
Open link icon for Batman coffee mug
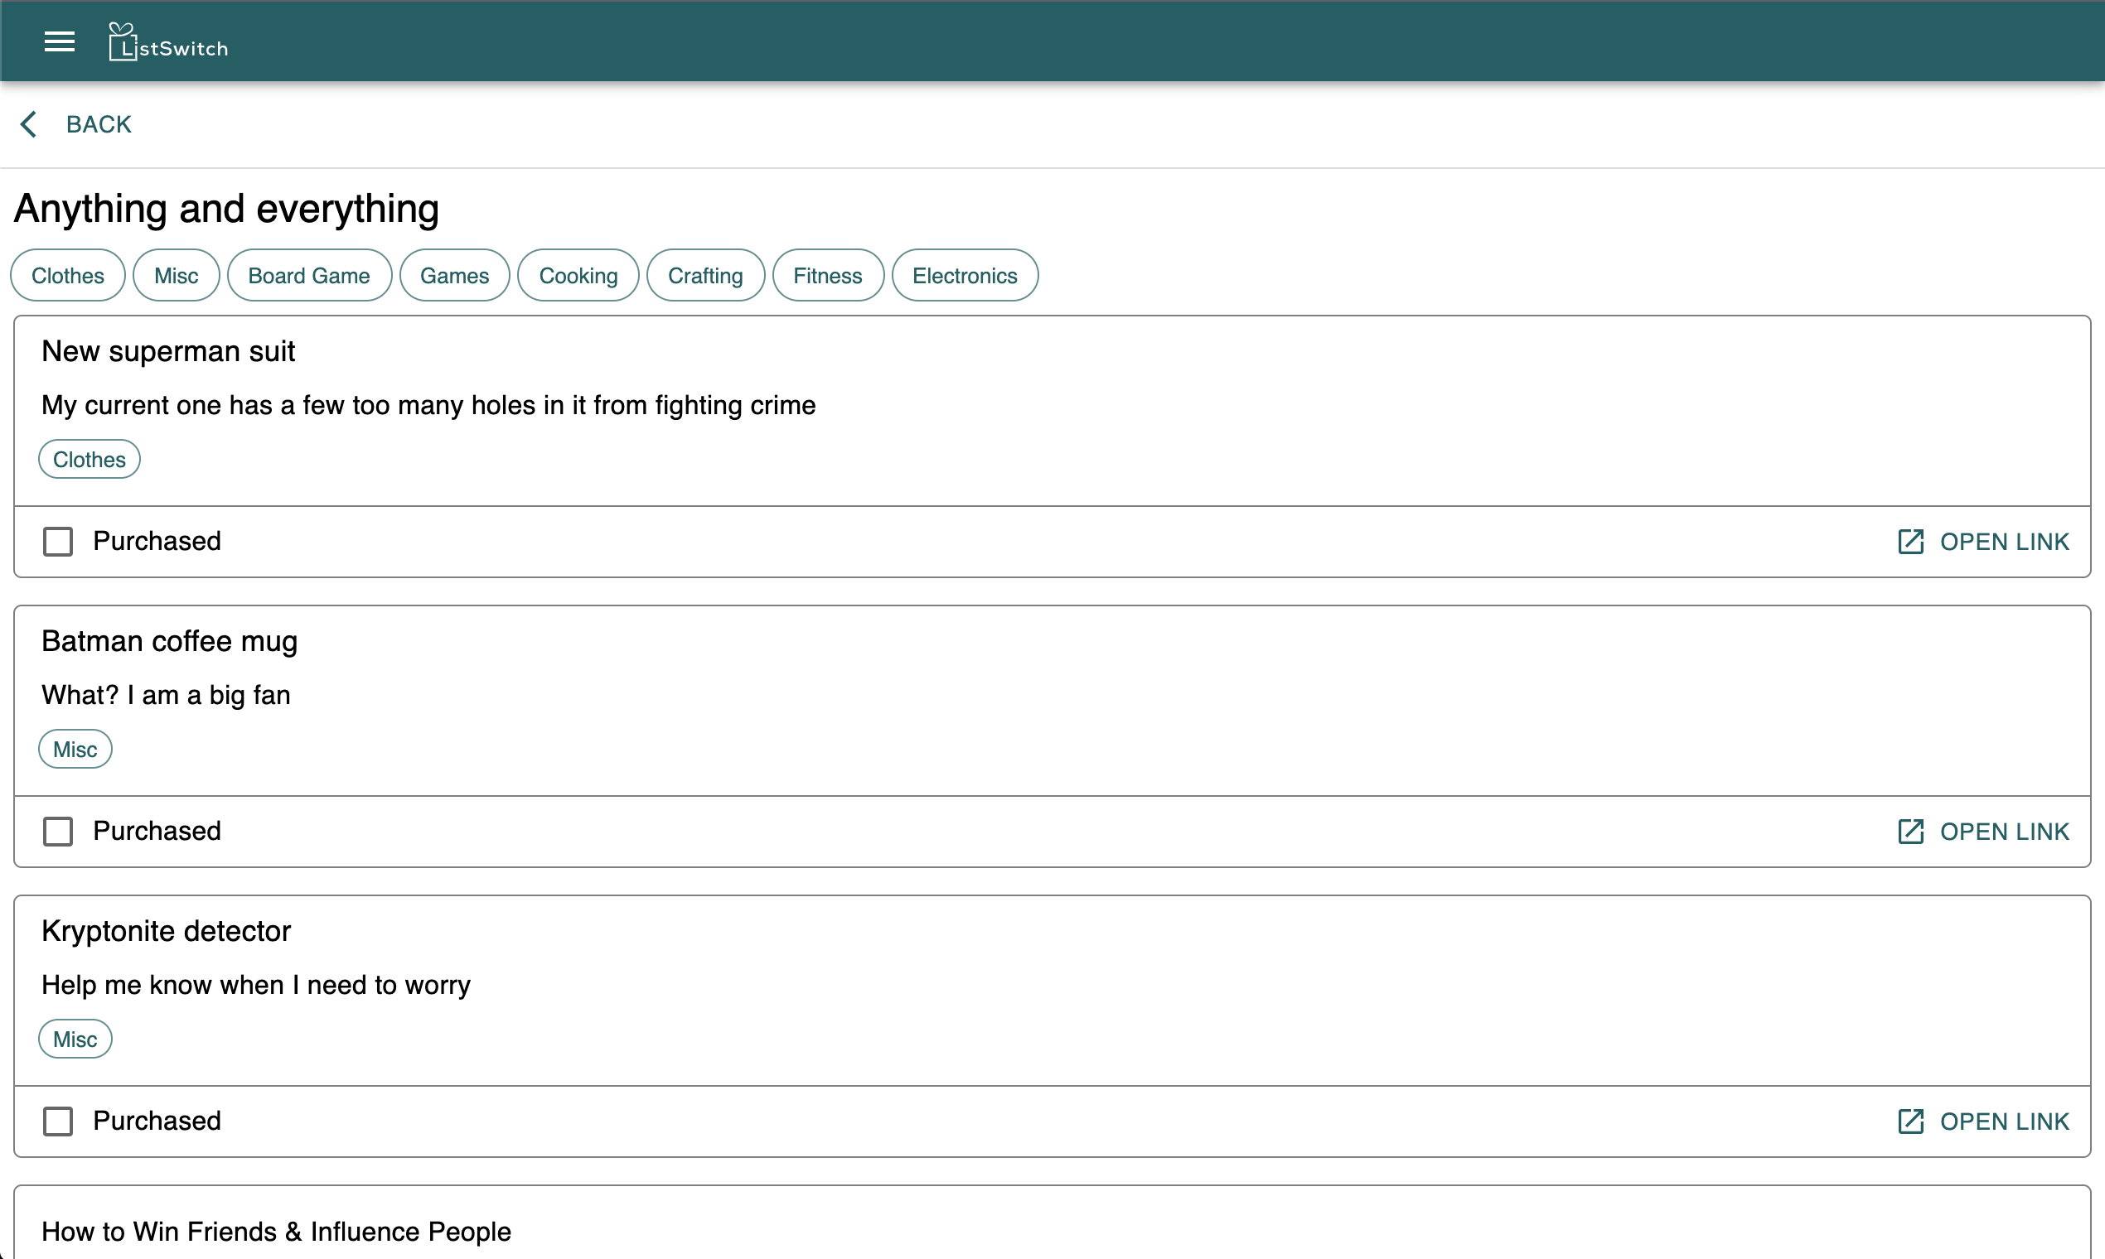[1909, 832]
